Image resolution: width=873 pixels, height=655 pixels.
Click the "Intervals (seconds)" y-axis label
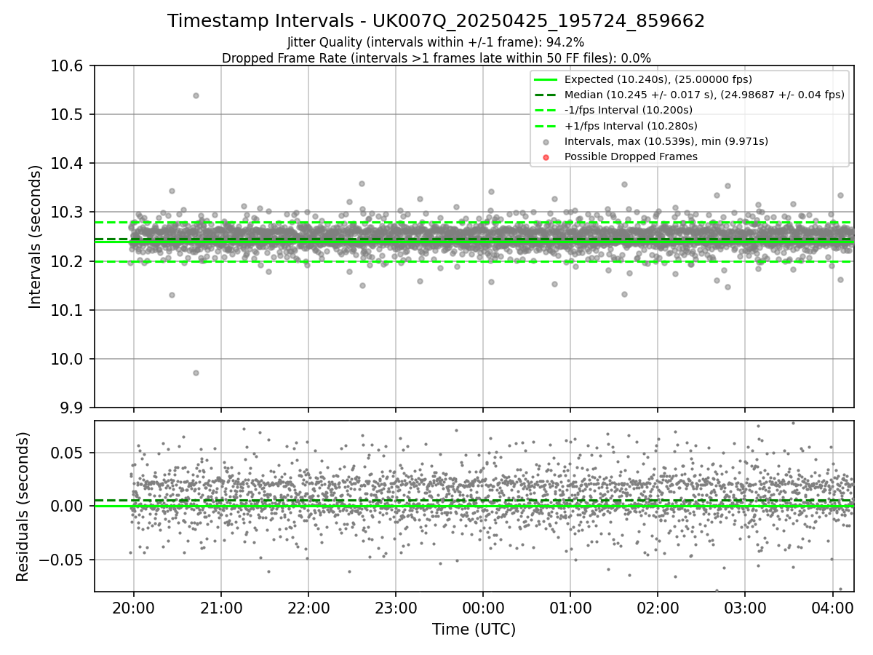36,237
